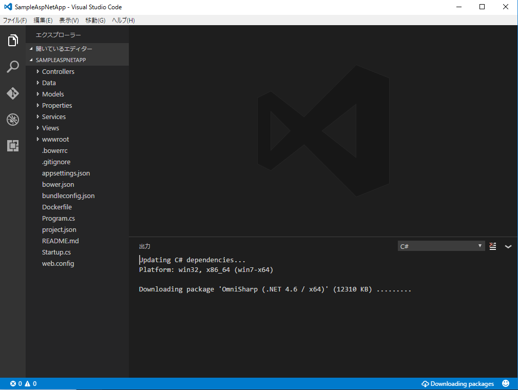Open the Explorer view in activity bar
This screenshot has height=390, width=518.
(13, 41)
